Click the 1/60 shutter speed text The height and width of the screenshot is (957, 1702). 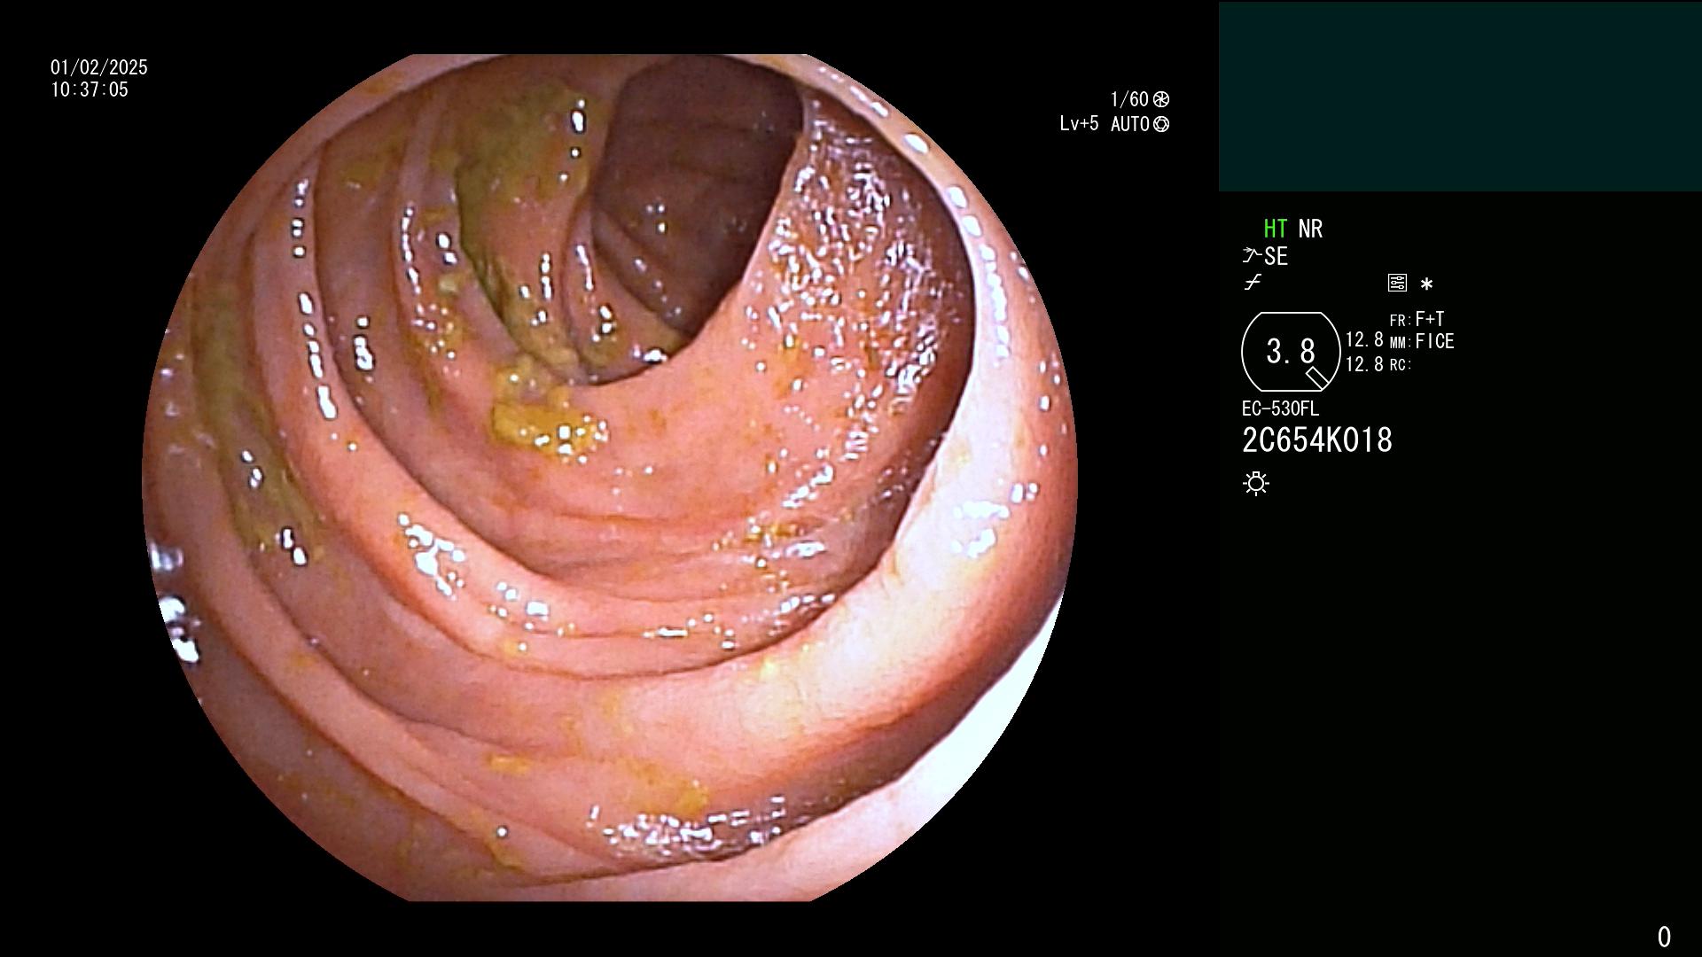point(1129,99)
